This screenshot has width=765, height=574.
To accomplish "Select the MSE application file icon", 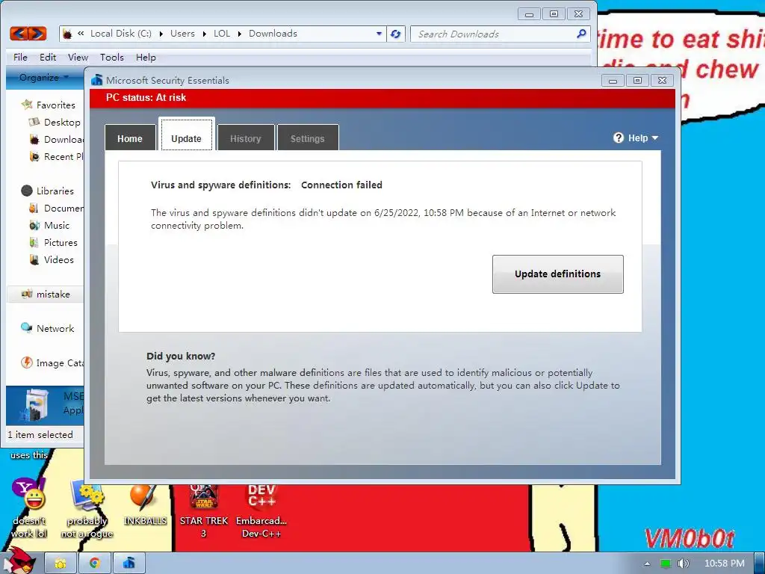I will point(34,404).
